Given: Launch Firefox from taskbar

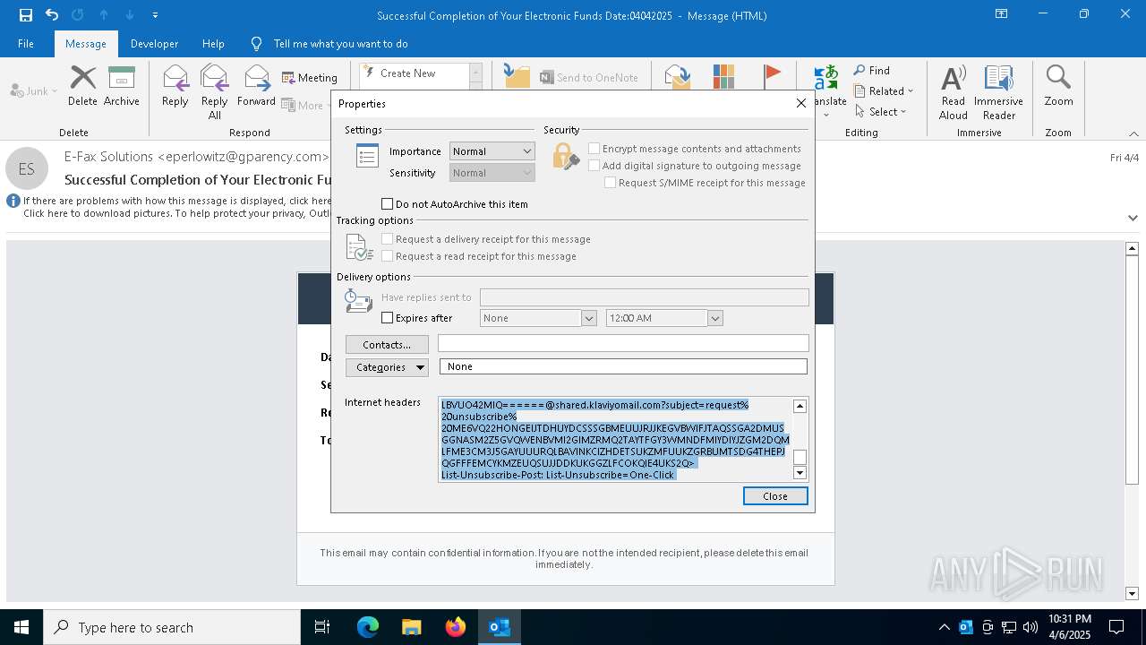Looking at the screenshot, I should (456, 627).
